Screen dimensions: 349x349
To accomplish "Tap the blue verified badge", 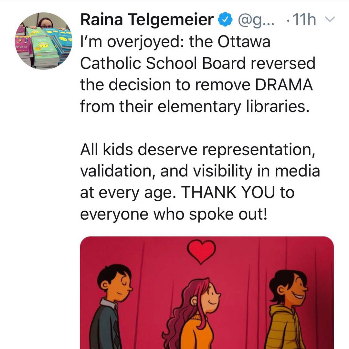I will pos(225,20).
